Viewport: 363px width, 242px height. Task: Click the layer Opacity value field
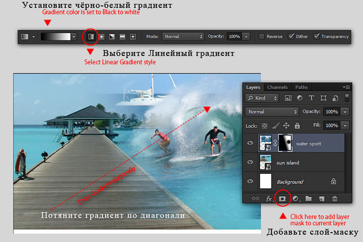[x=332, y=112]
